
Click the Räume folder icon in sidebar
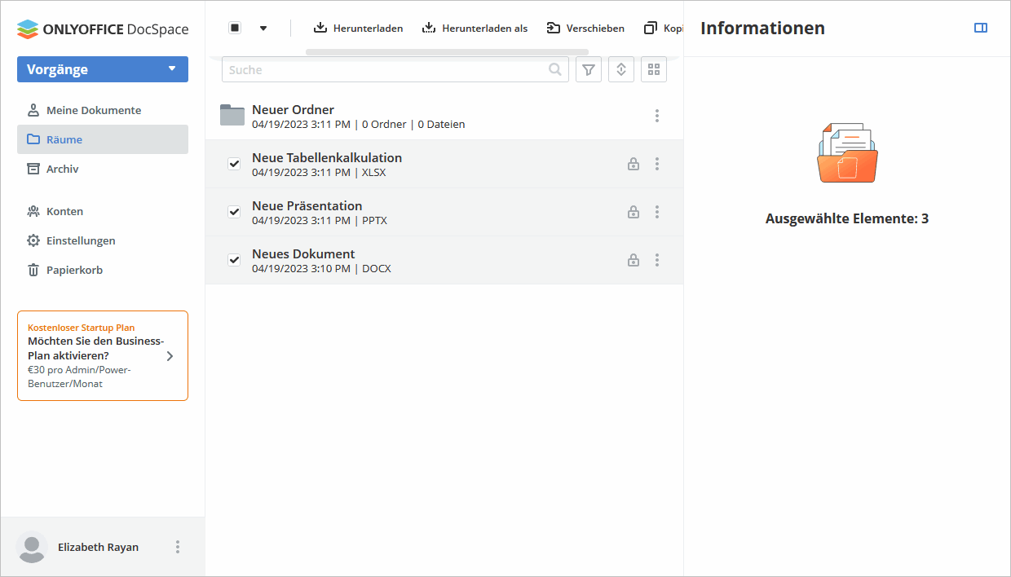coord(33,139)
